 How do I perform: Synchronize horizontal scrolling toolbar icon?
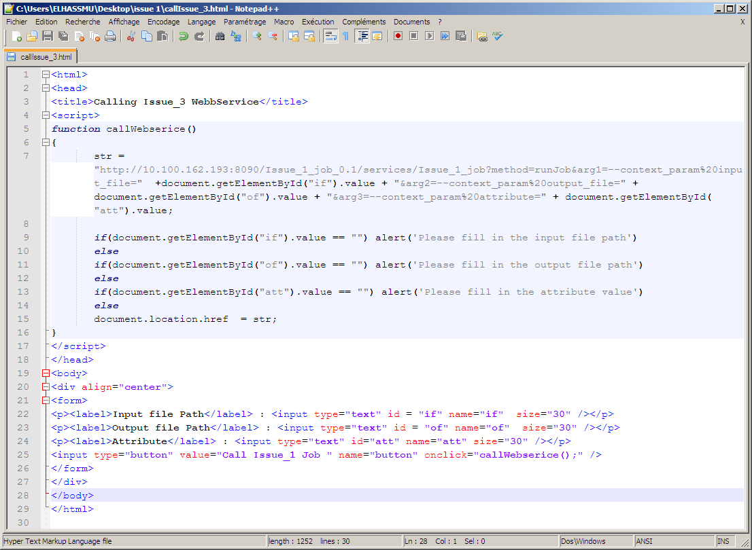(x=309, y=37)
